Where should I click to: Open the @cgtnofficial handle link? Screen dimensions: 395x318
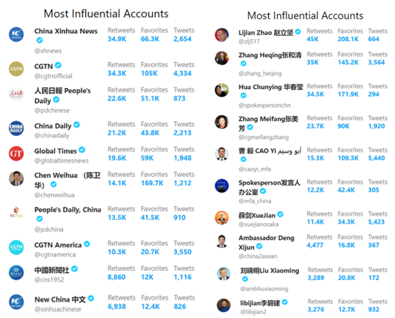point(53,76)
